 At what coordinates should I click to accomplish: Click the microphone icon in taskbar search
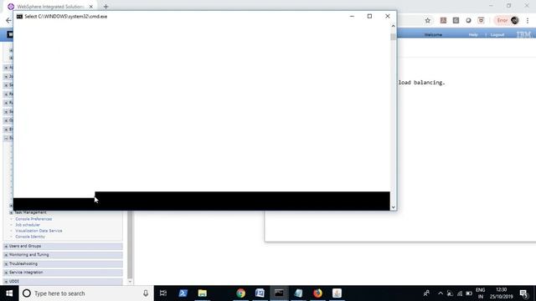[x=146, y=293]
